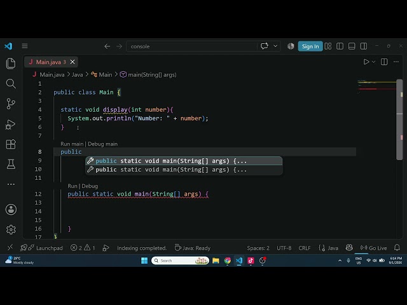This screenshot has height=305, width=407.
Task: Open the Testing flask view
Action: point(11,164)
